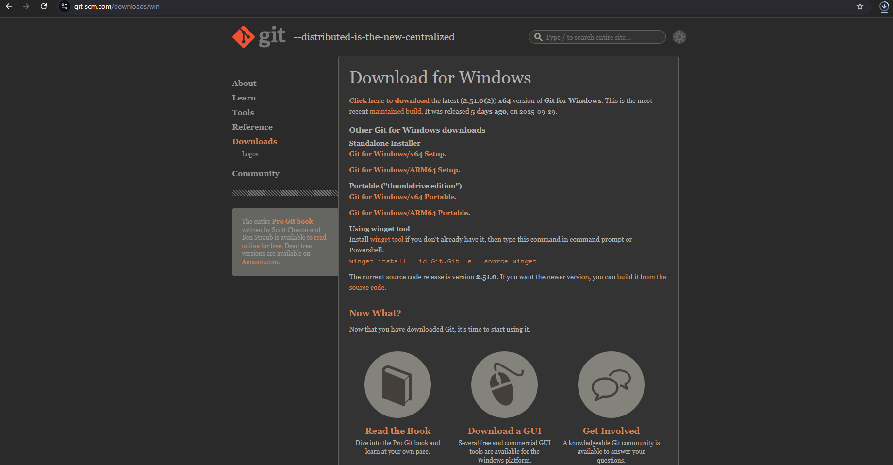893x465 pixels.
Task: Bookmark this page with the star icon
Action: click(860, 7)
